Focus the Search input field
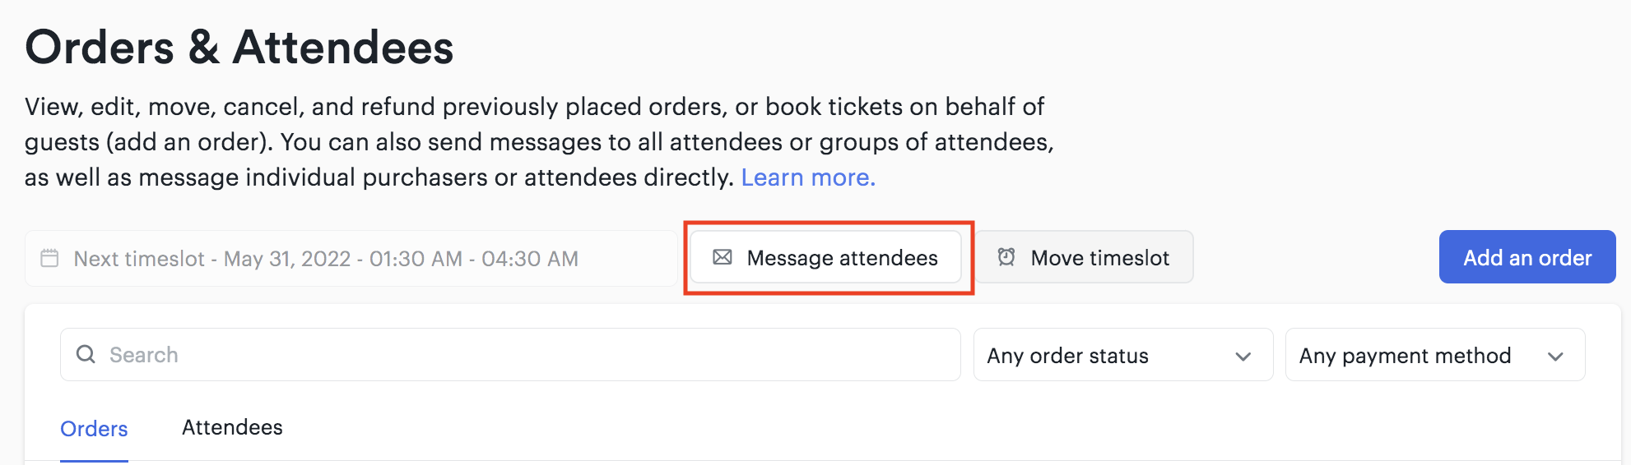The image size is (1631, 465). (x=510, y=355)
